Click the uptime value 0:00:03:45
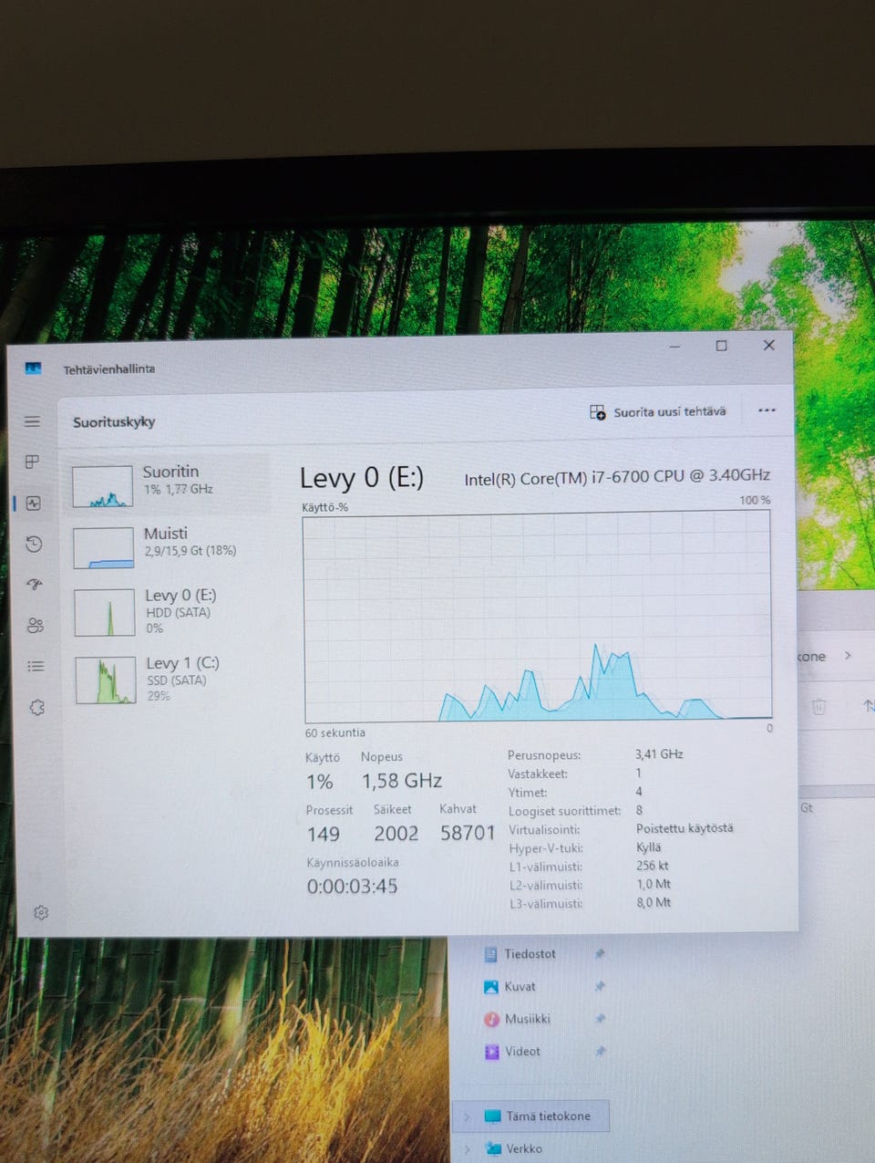The width and height of the screenshot is (875, 1163). pos(352,886)
